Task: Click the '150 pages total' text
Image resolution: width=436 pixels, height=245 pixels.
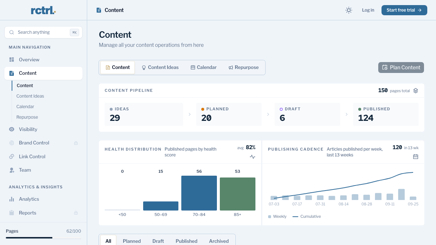Action: coord(394,91)
